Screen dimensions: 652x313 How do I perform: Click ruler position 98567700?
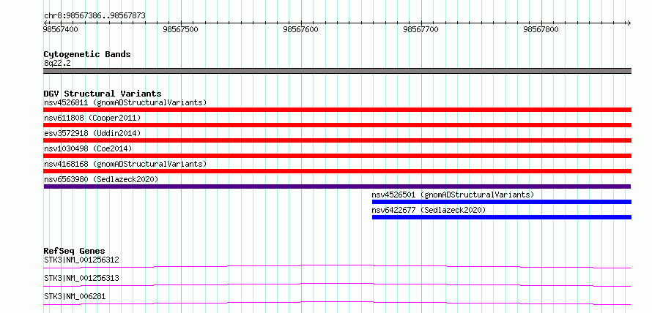(x=421, y=29)
